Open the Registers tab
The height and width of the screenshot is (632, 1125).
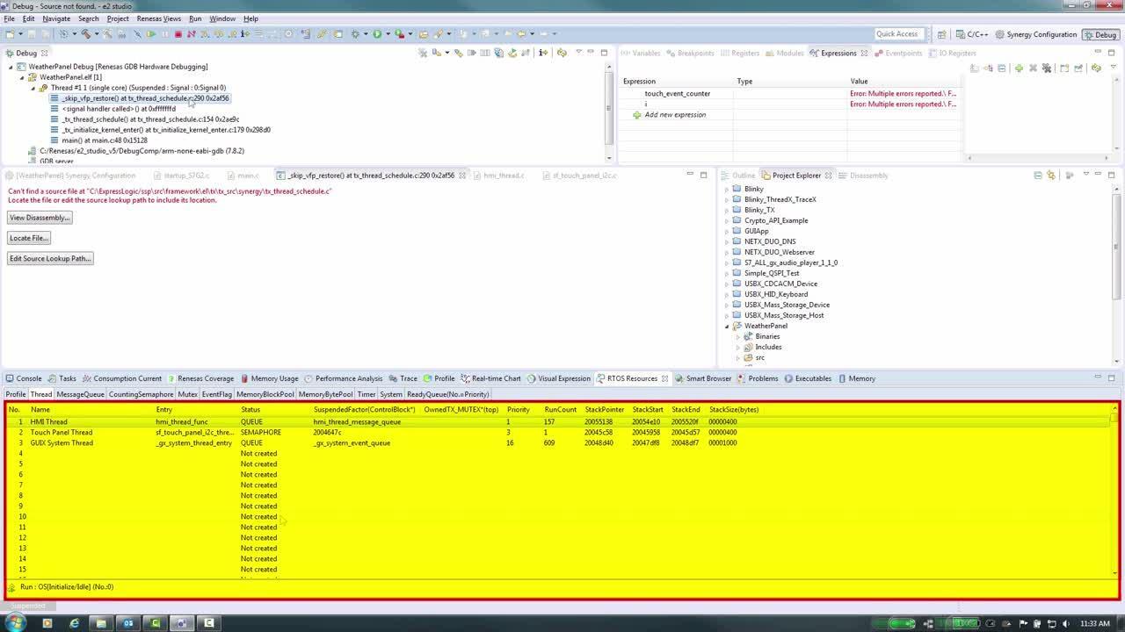tap(740, 53)
